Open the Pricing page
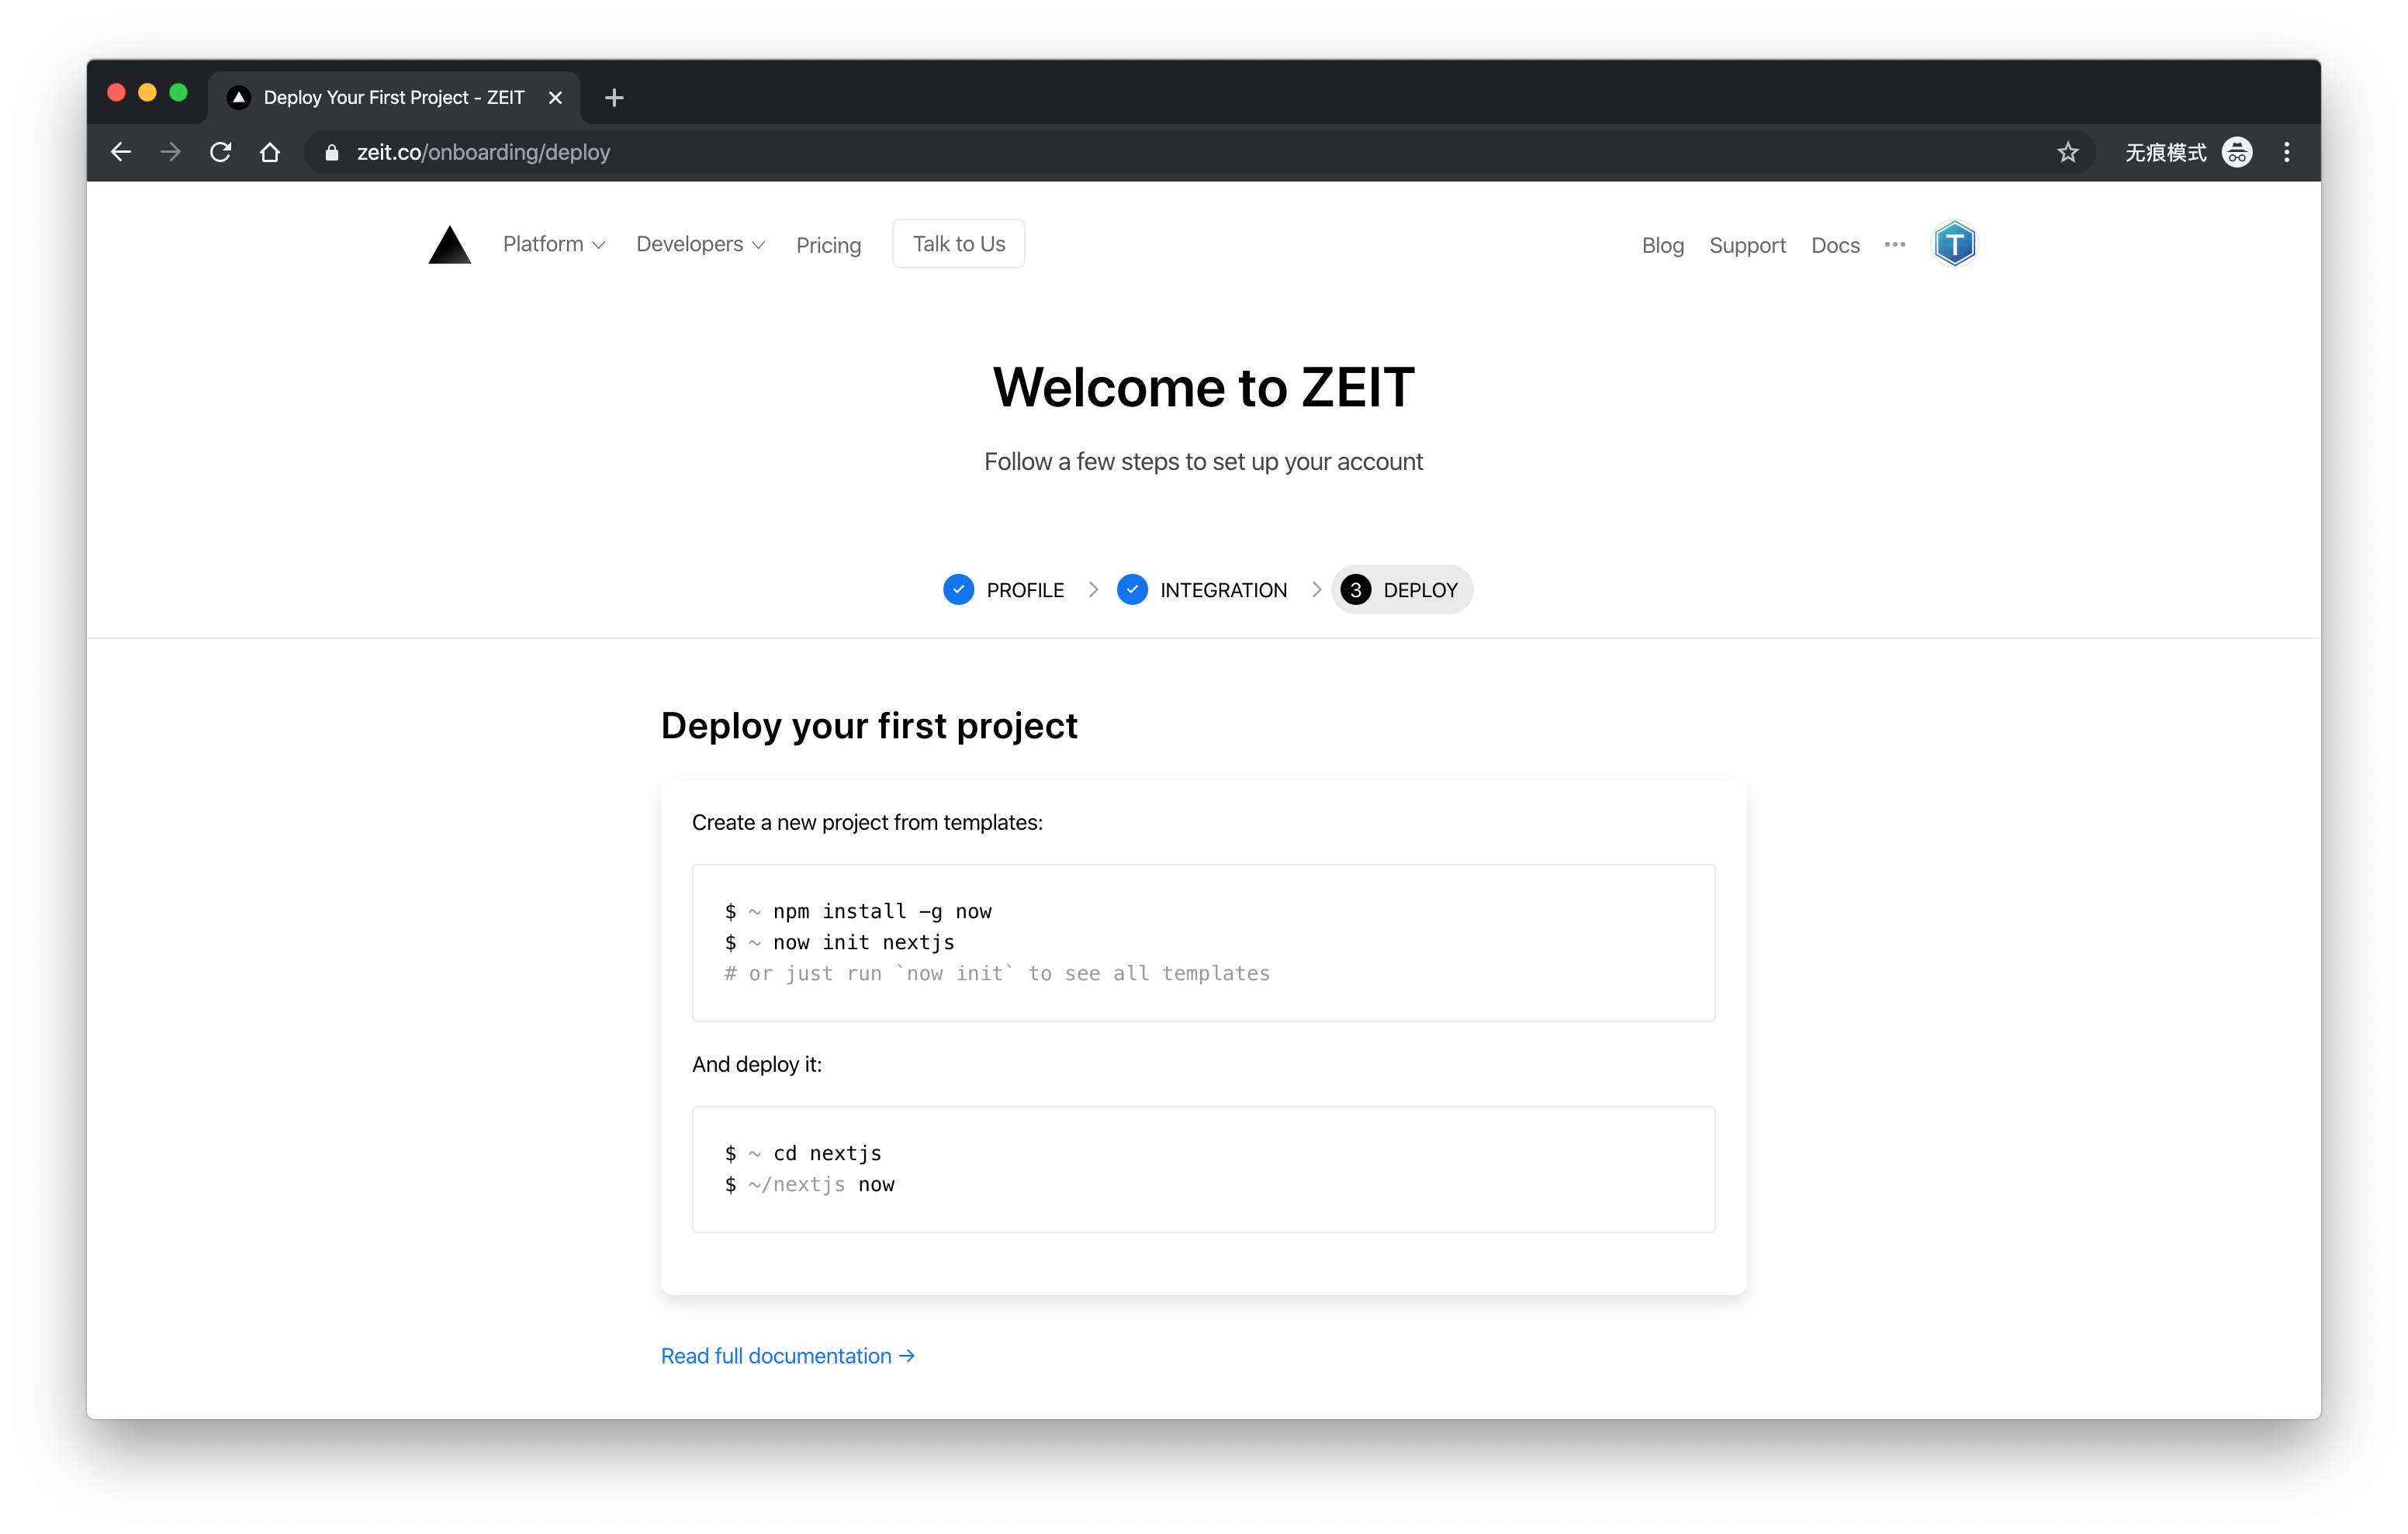 click(828, 245)
